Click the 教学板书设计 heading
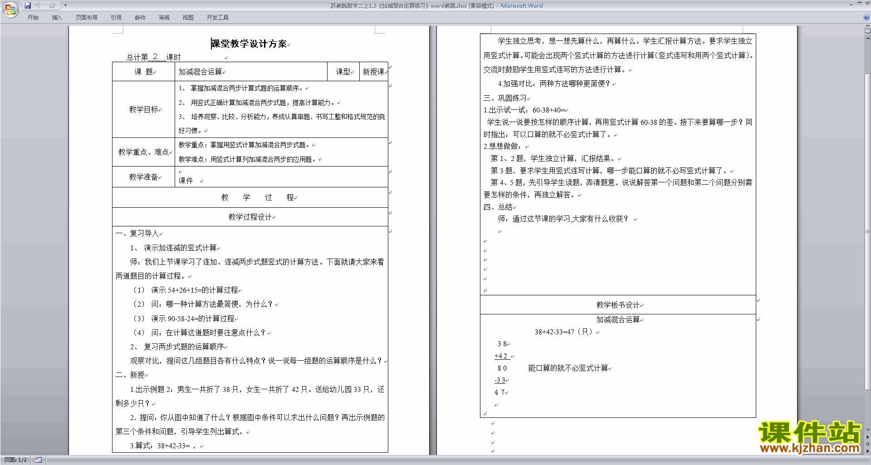 point(618,305)
